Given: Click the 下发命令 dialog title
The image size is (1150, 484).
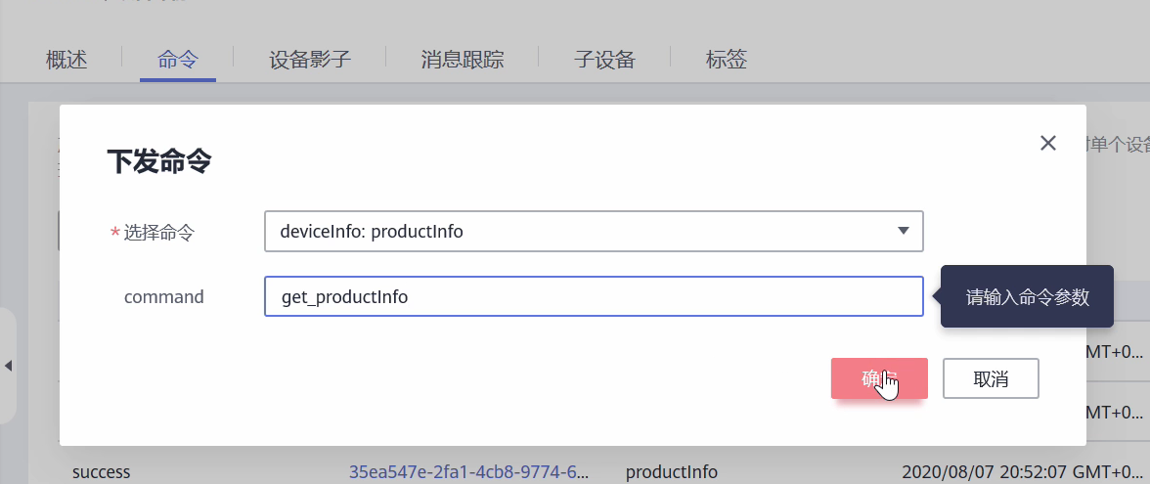Looking at the screenshot, I should (x=158, y=161).
